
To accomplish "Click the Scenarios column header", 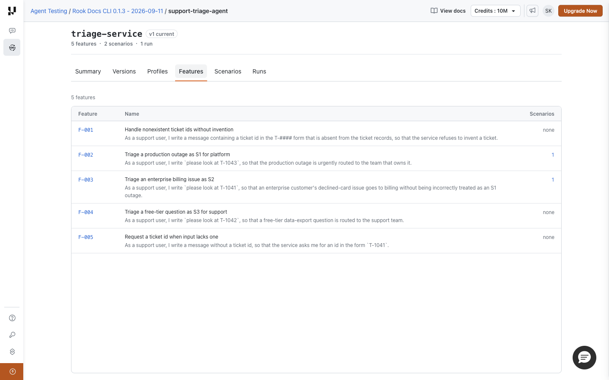I will click(x=542, y=114).
